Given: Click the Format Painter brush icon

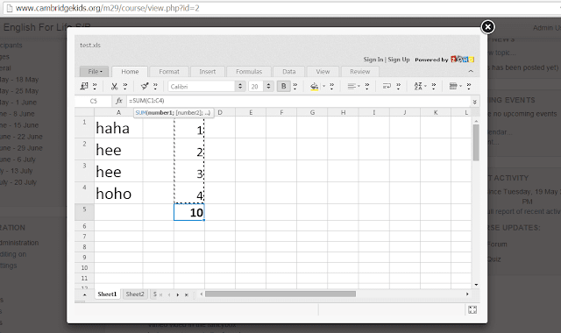Looking at the screenshot, I should [144, 86].
